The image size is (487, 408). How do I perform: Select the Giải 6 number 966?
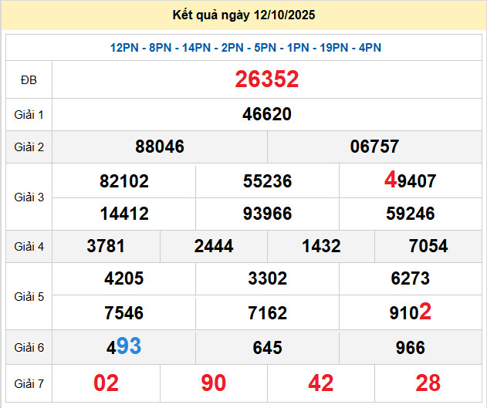(411, 348)
